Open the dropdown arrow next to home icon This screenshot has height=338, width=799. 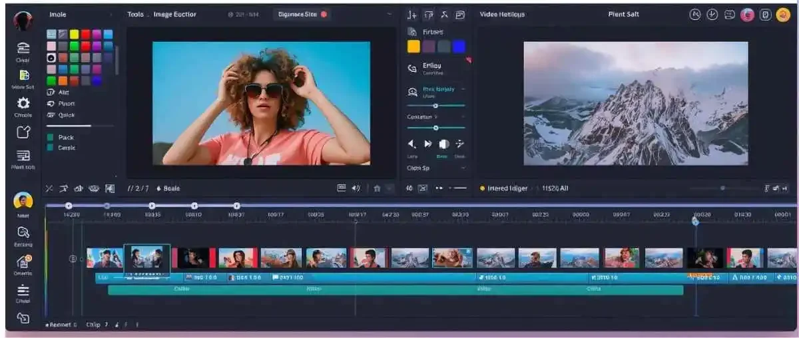[390, 189]
